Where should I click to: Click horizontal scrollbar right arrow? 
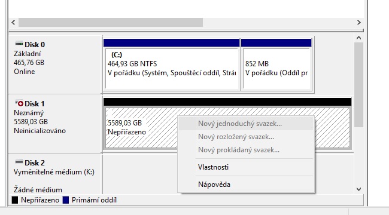[x=358, y=23]
